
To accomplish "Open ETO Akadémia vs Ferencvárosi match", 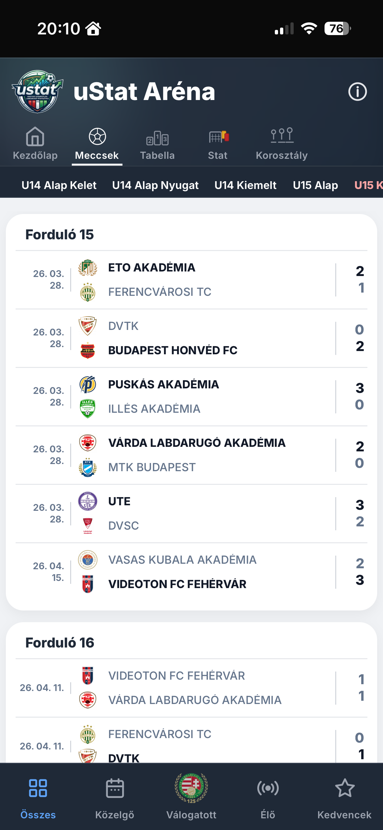I will click(x=191, y=280).
